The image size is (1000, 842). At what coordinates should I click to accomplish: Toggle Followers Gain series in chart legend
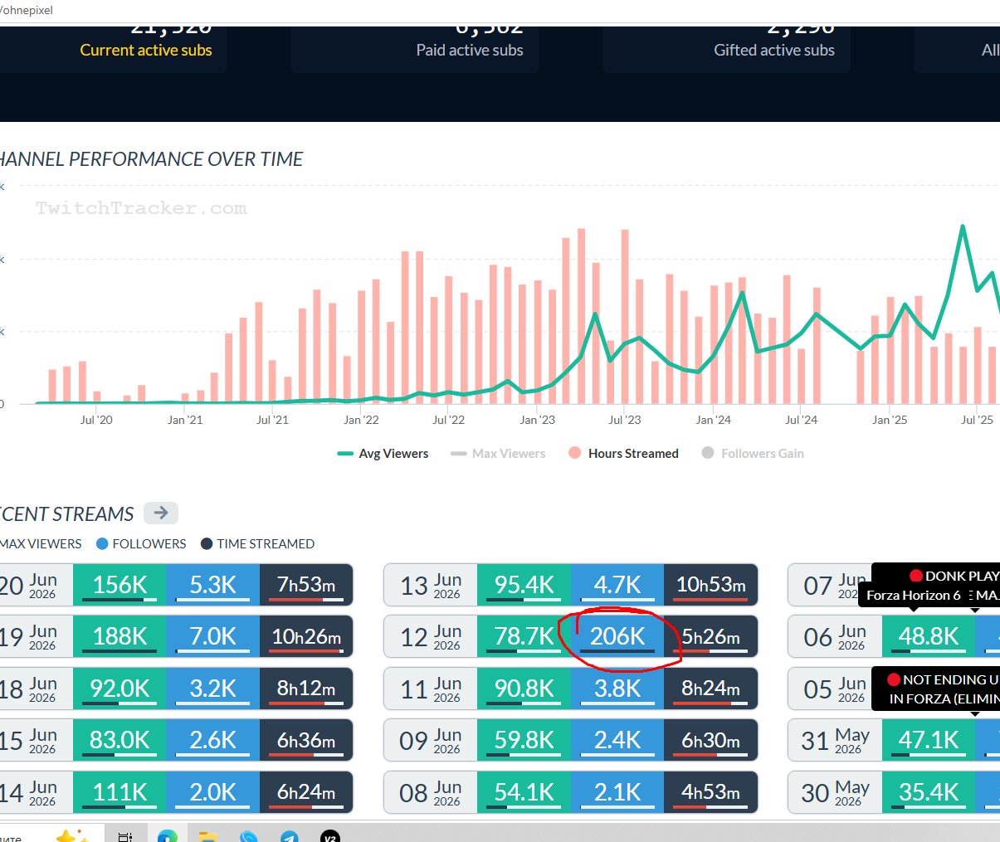pyautogui.click(x=753, y=453)
